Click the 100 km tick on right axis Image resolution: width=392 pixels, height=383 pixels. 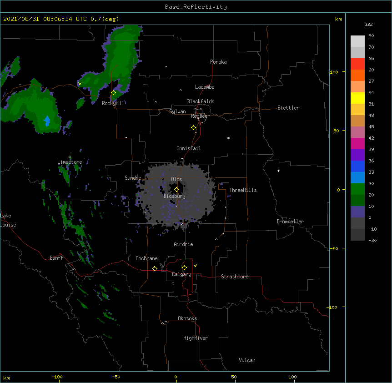tap(334, 72)
